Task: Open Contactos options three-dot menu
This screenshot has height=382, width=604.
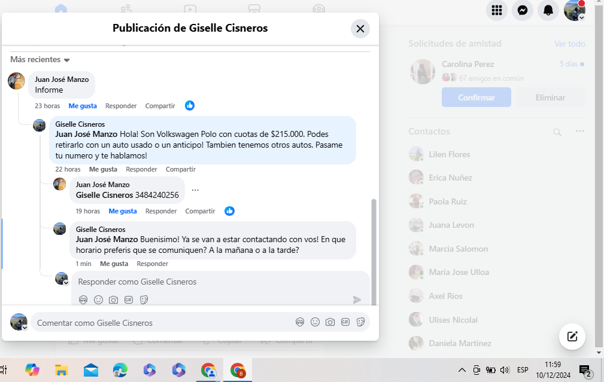Action: click(x=579, y=132)
